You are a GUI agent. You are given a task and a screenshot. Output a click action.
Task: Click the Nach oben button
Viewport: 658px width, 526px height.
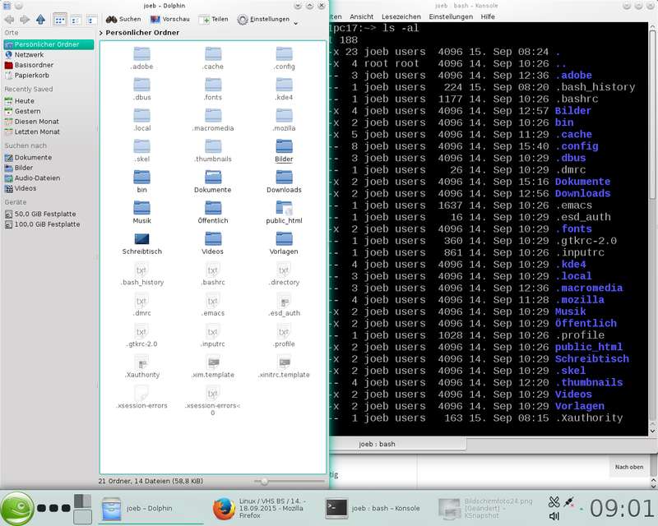(x=629, y=467)
